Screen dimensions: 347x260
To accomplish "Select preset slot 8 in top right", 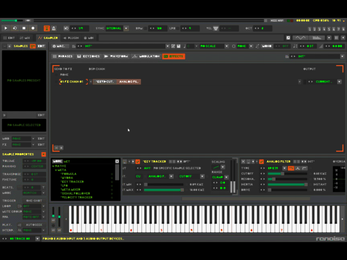I will pos(343,29).
